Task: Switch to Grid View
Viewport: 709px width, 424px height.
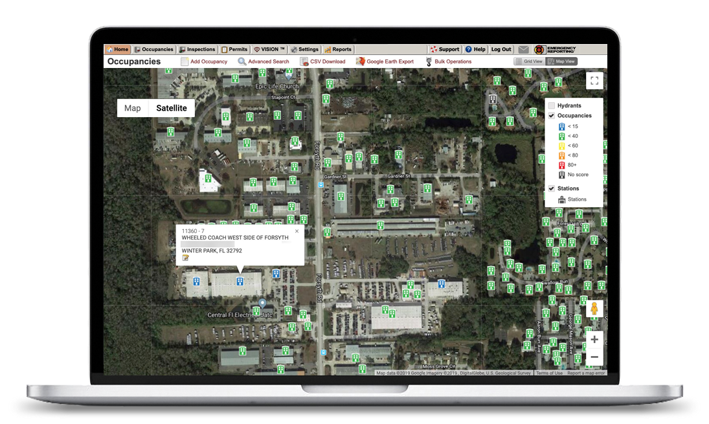Action: pyautogui.click(x=529, y=61)
